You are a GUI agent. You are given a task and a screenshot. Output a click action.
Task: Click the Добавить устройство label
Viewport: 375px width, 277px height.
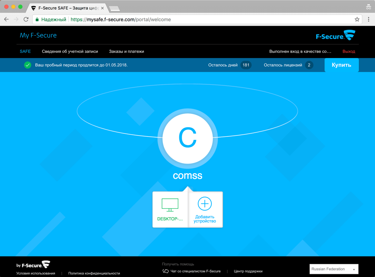[x=205, y=219]
